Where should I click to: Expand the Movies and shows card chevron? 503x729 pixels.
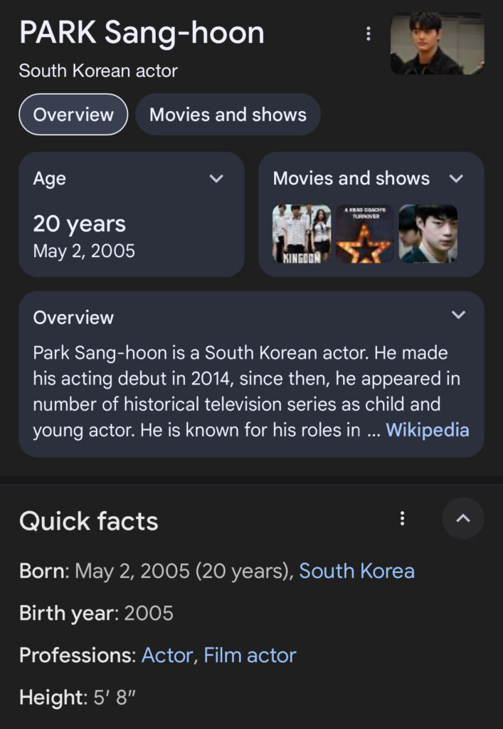(x=457, y=179)
